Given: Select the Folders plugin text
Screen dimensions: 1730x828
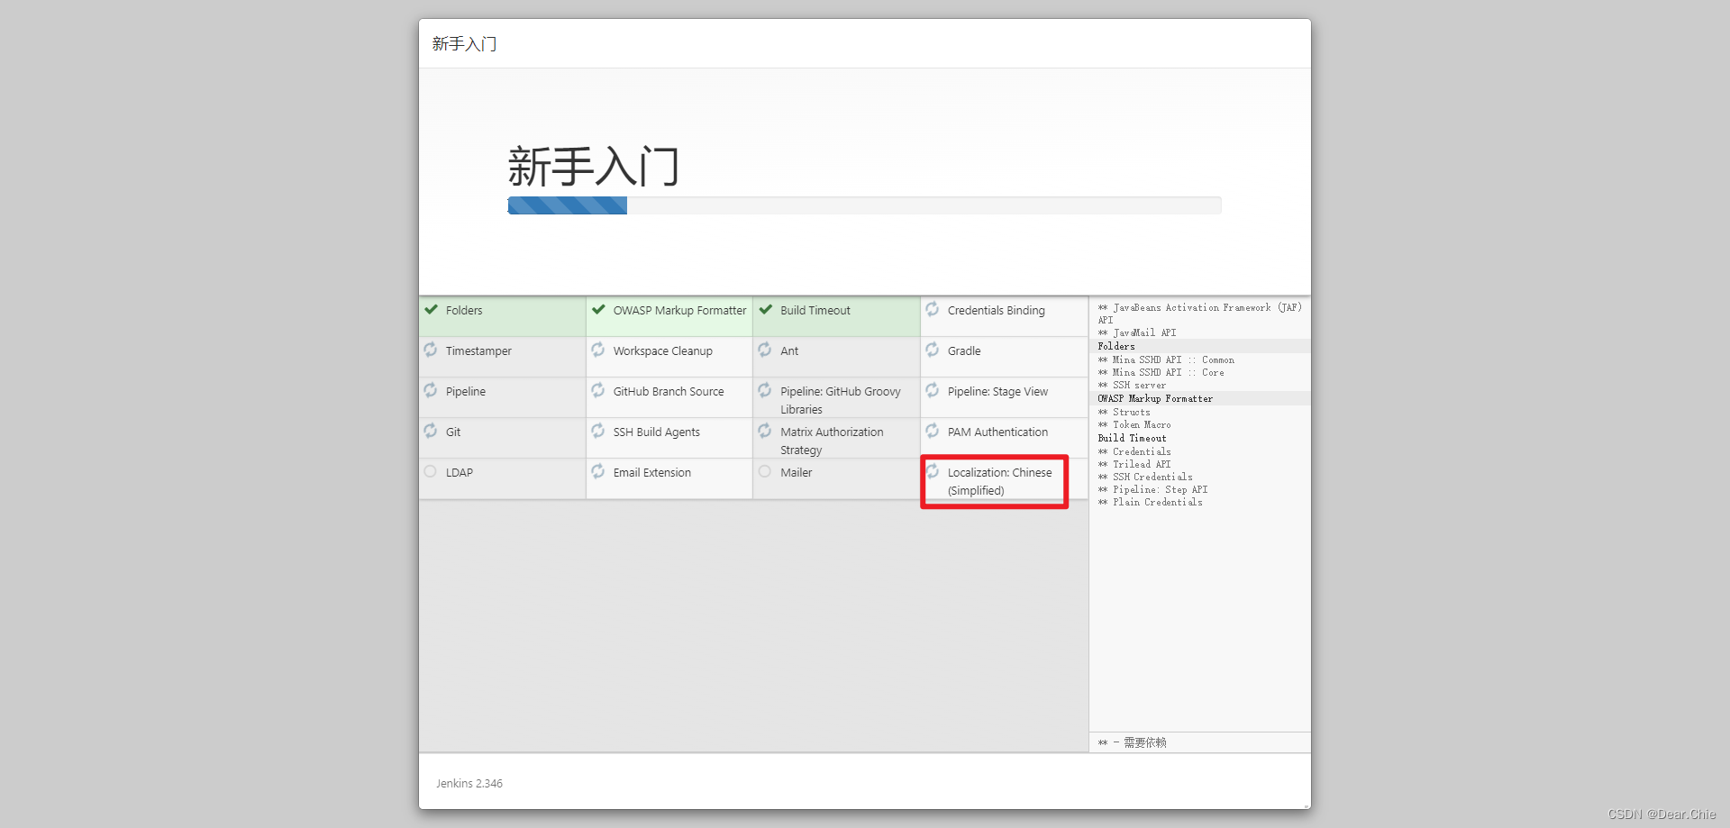Looking at the screenshot, I should (x=464, y=311).
